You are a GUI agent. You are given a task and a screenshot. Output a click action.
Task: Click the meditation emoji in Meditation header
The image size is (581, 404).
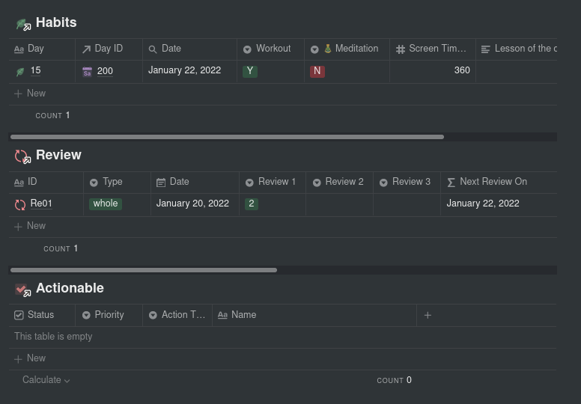(x=327, y=49)
